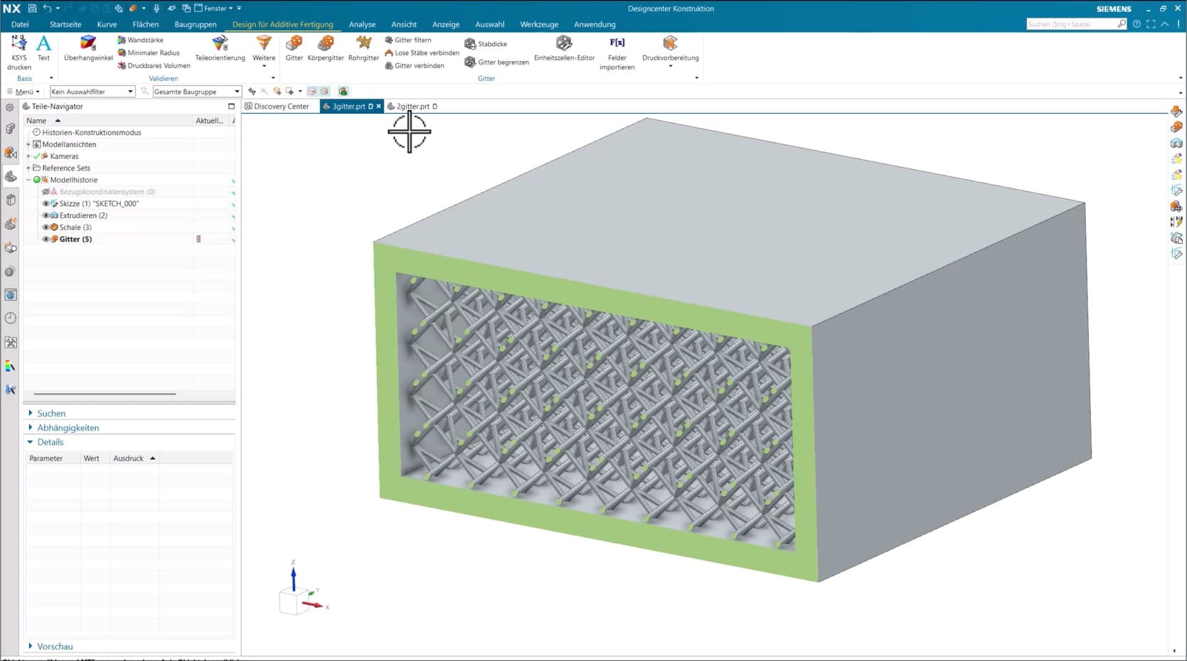Click the search command input field
The width and height of the screenshot is (1187, 661).
pos(1070,24)
